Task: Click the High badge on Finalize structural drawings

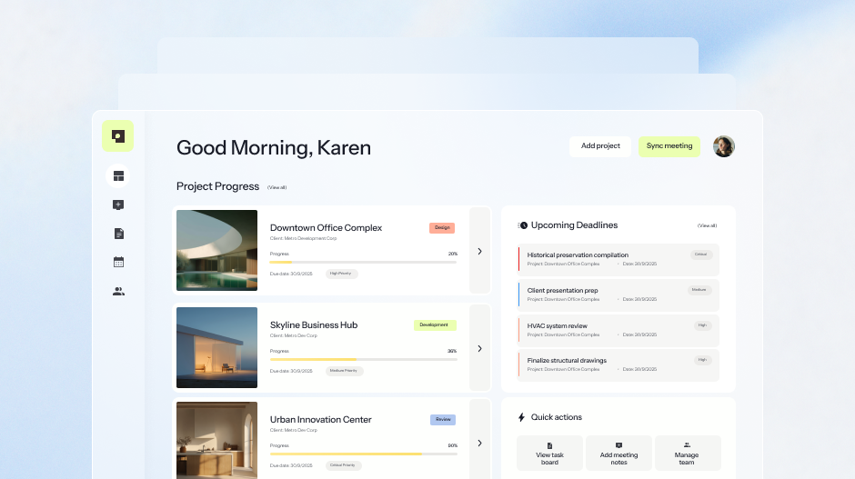Action: (703, 360)
